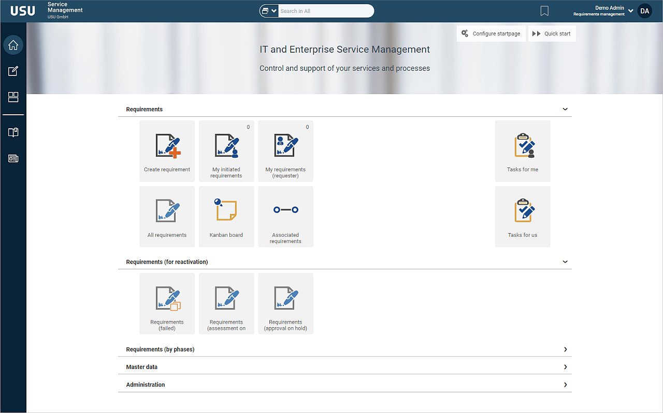Expand the Administration section
Screen dimensions: 663x413
[565, 385]
